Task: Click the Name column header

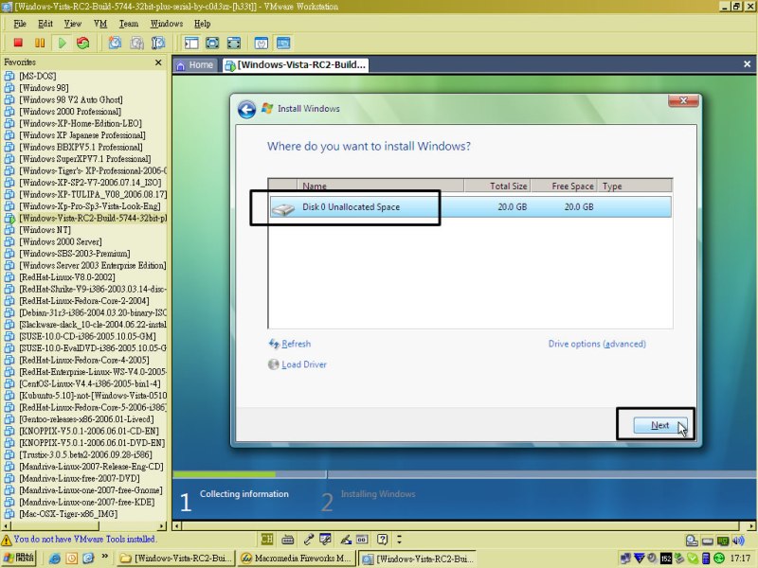Action: click(381, 186)
